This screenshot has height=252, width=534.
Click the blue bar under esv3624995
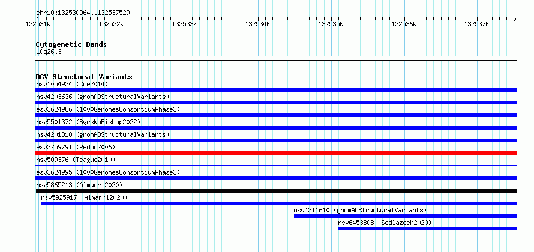(x=276, y=178)
